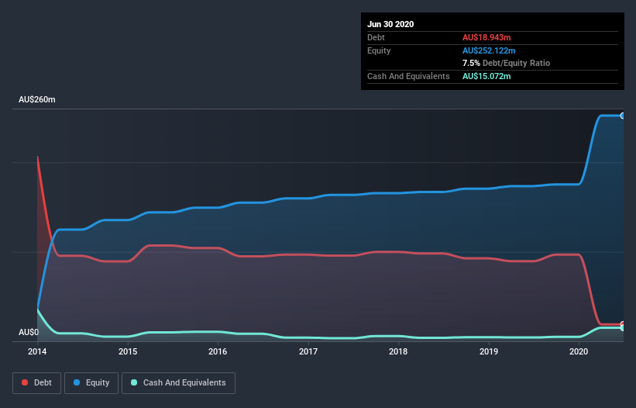The height and width of the screenshot is (408, 636).
Task: Click the AU$0 y-axis label
Action: [x=29, y=332]
